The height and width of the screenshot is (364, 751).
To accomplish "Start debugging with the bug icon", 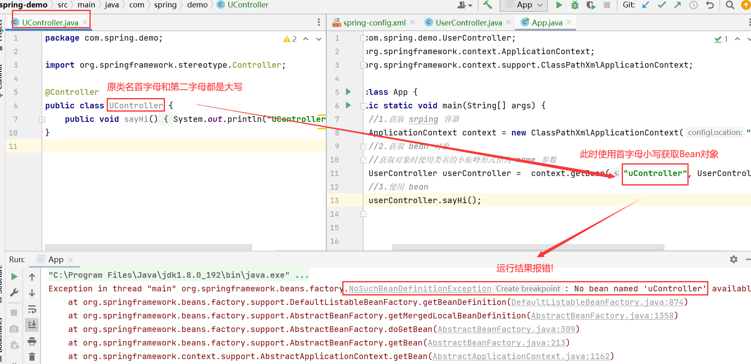I will pyautogui.click(x=575, y=5).
